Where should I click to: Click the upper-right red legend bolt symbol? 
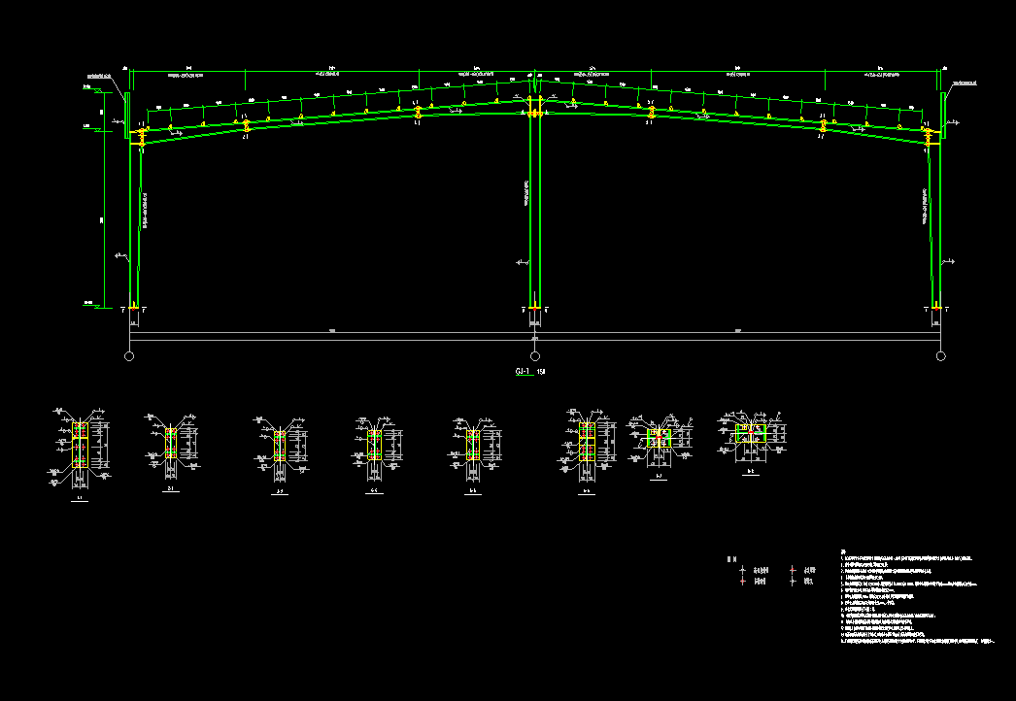tap(793, 570)
